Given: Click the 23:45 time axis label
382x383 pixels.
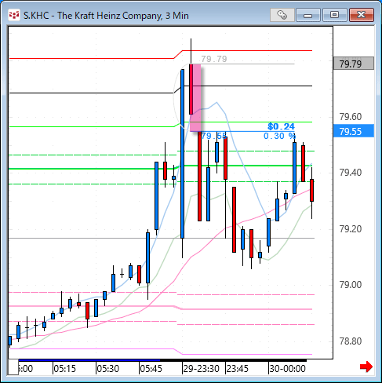Looking at the screenshot, I should click(237, 369).
